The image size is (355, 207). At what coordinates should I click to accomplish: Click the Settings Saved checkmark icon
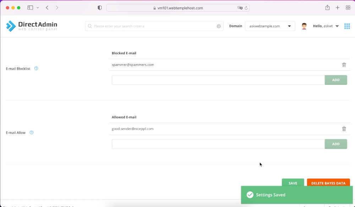tap(250, 195)
